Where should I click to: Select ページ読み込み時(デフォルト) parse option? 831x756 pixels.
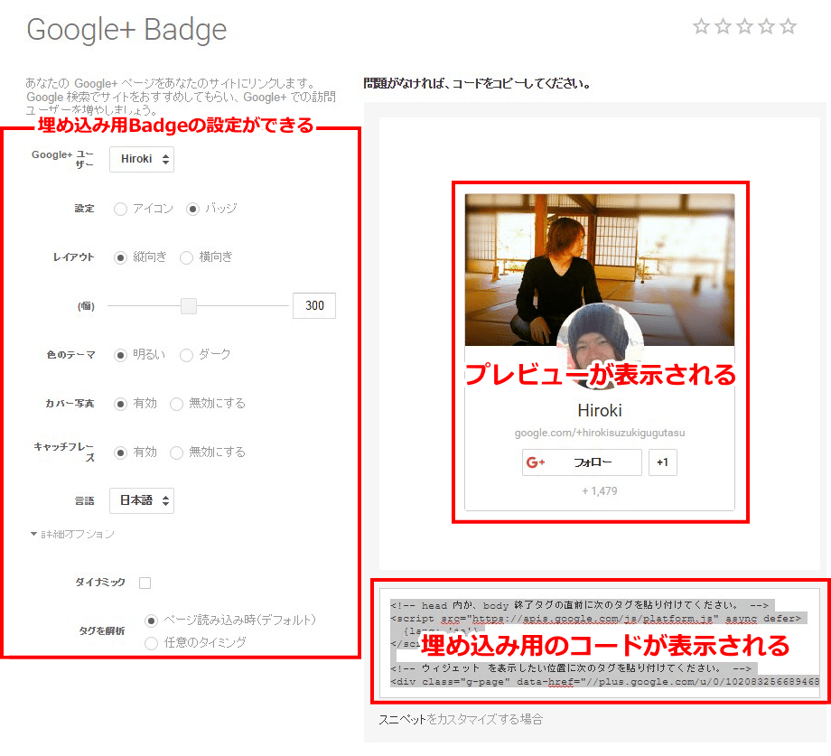pyautogui.click(x=151, y=621)
